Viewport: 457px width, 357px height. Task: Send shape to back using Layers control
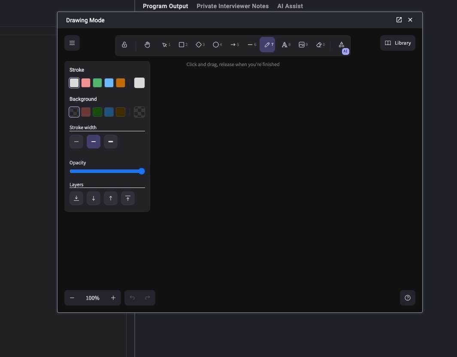click(x=76, y=198)
